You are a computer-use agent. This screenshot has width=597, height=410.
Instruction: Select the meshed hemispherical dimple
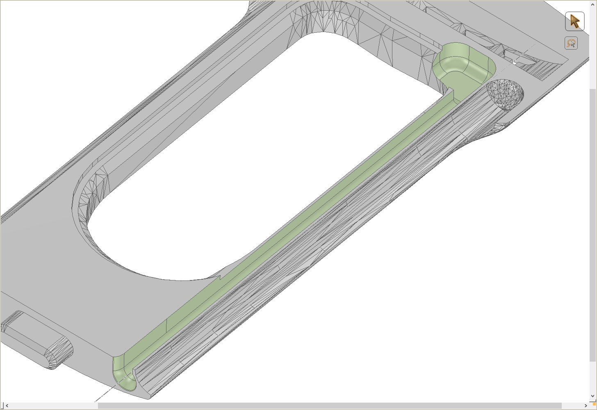coord(505,95)
